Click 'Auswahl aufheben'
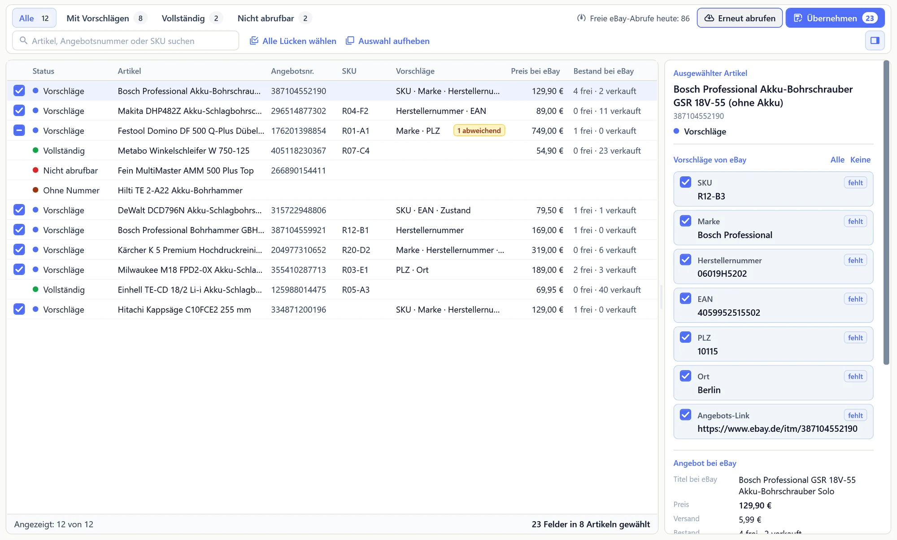 pyautogui.click(x=388, y=41)
